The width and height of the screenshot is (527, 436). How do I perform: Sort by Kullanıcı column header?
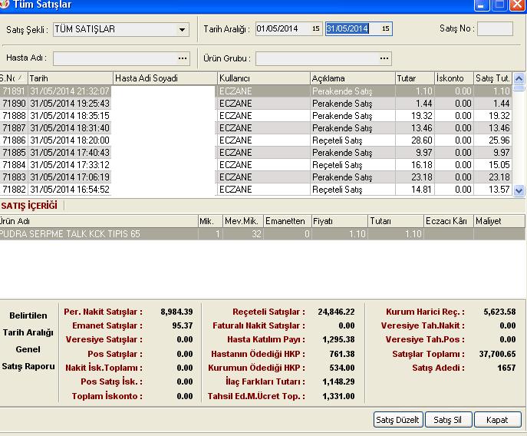click(x=262, y=78)
